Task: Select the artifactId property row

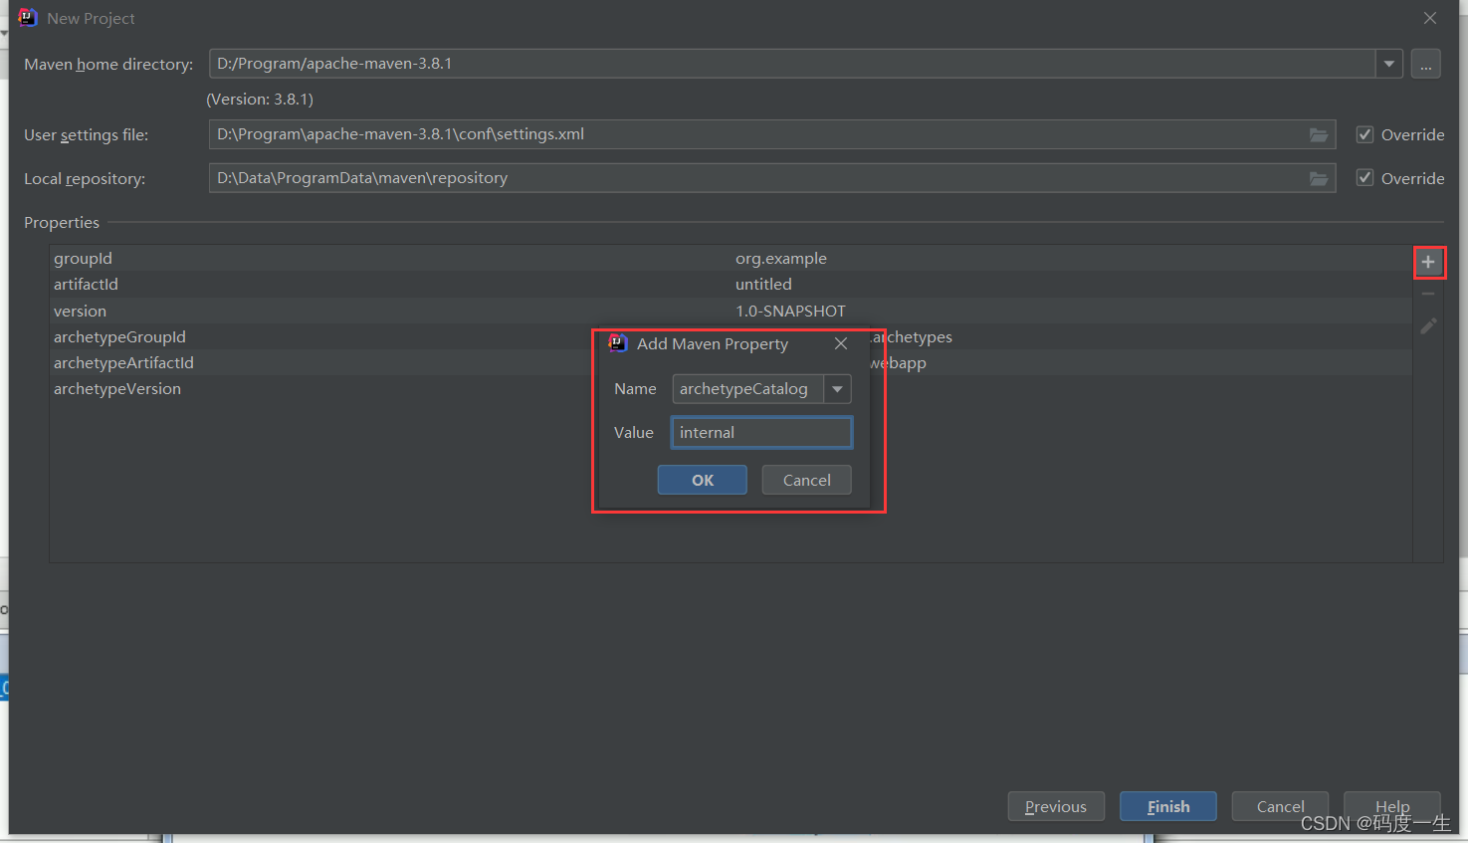Action: (x=731, y=284)
